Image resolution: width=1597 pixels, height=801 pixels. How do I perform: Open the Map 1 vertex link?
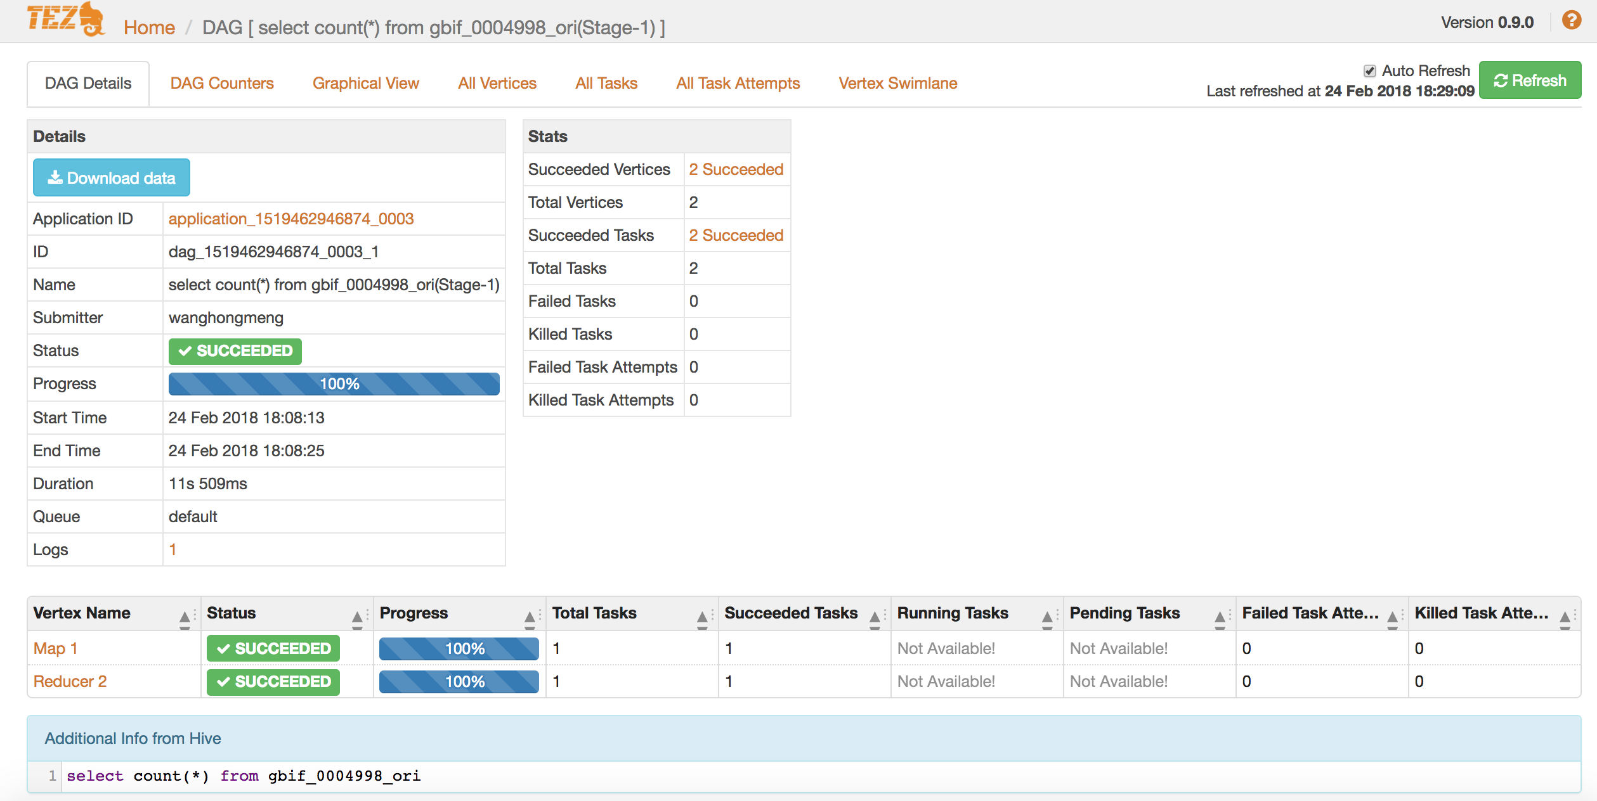pyautogui.click(x=55, y=648)
